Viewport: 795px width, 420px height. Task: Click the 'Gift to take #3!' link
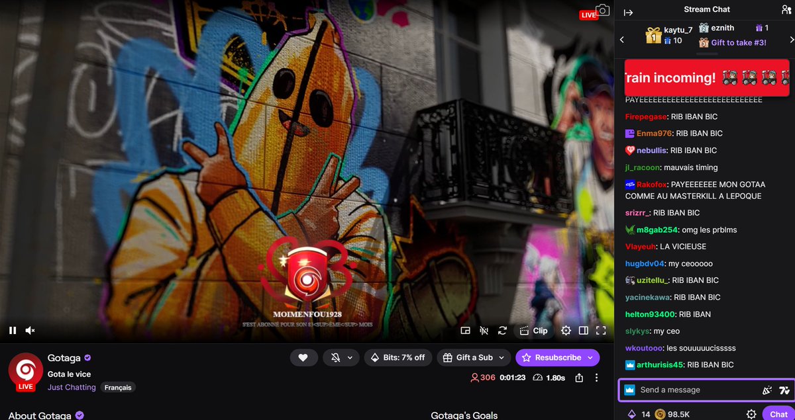click(739, 42)
